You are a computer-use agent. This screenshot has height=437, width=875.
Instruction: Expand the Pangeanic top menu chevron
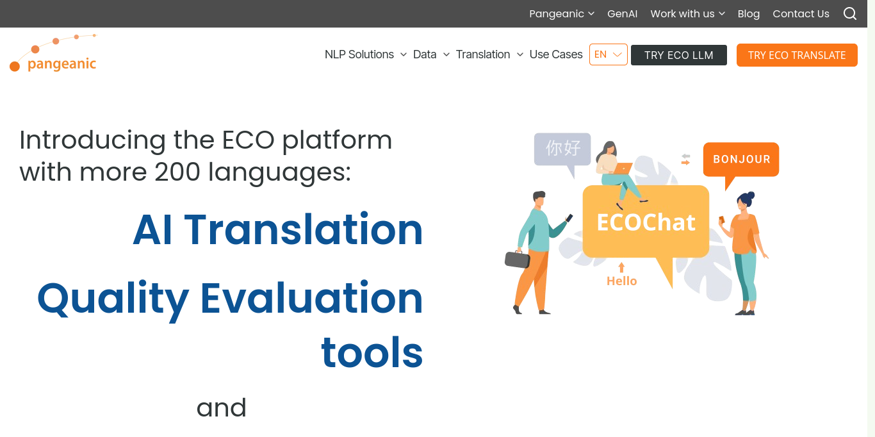point(591,13)
